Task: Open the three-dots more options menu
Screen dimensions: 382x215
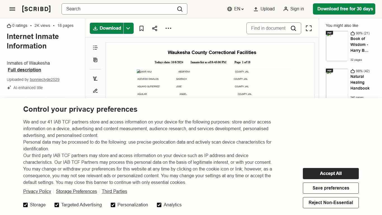Action: (x=168, y=28)
